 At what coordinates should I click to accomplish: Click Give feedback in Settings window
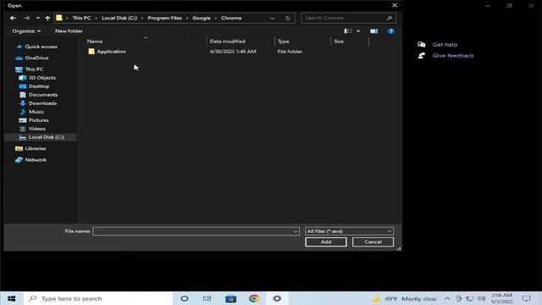click(453, 56)
